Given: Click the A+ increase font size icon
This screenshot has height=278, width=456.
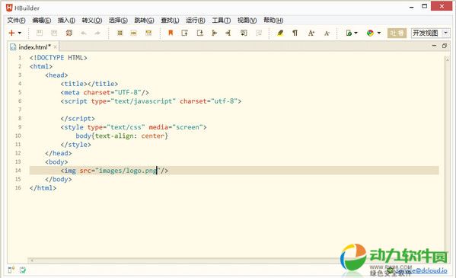Looking at the screenshot, I should click(x=311, y=33).
